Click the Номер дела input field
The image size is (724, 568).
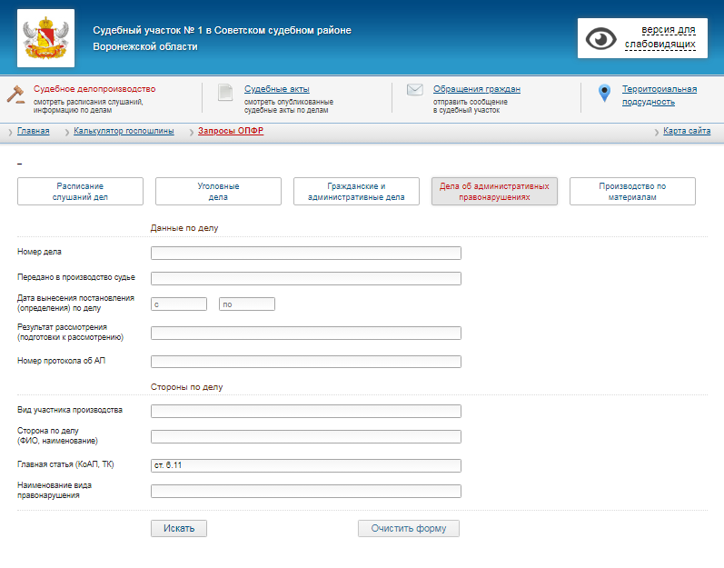pos(305,253)
